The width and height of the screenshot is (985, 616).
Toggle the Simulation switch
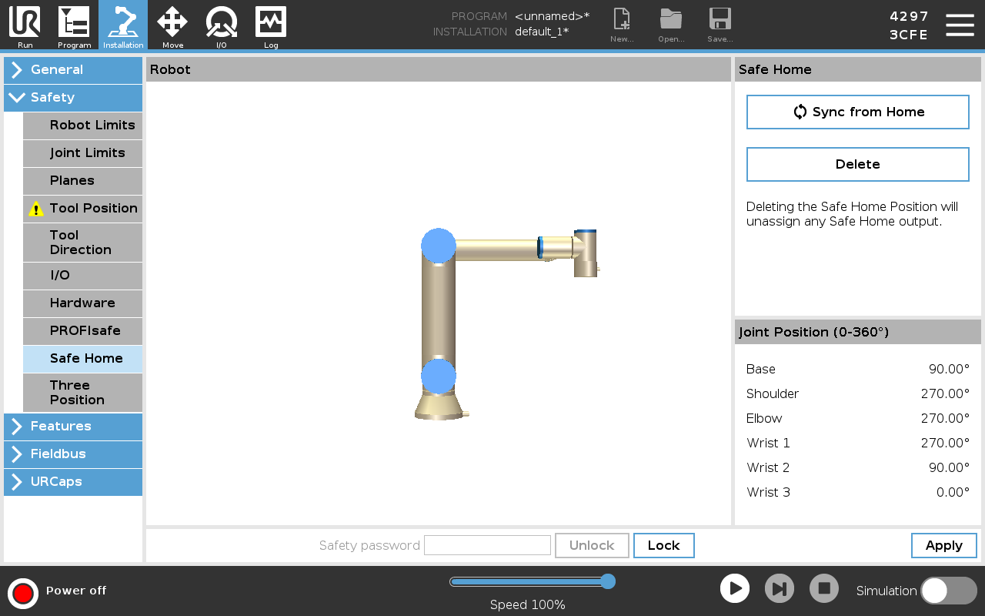pyautogui.click(x=948, y=591)
